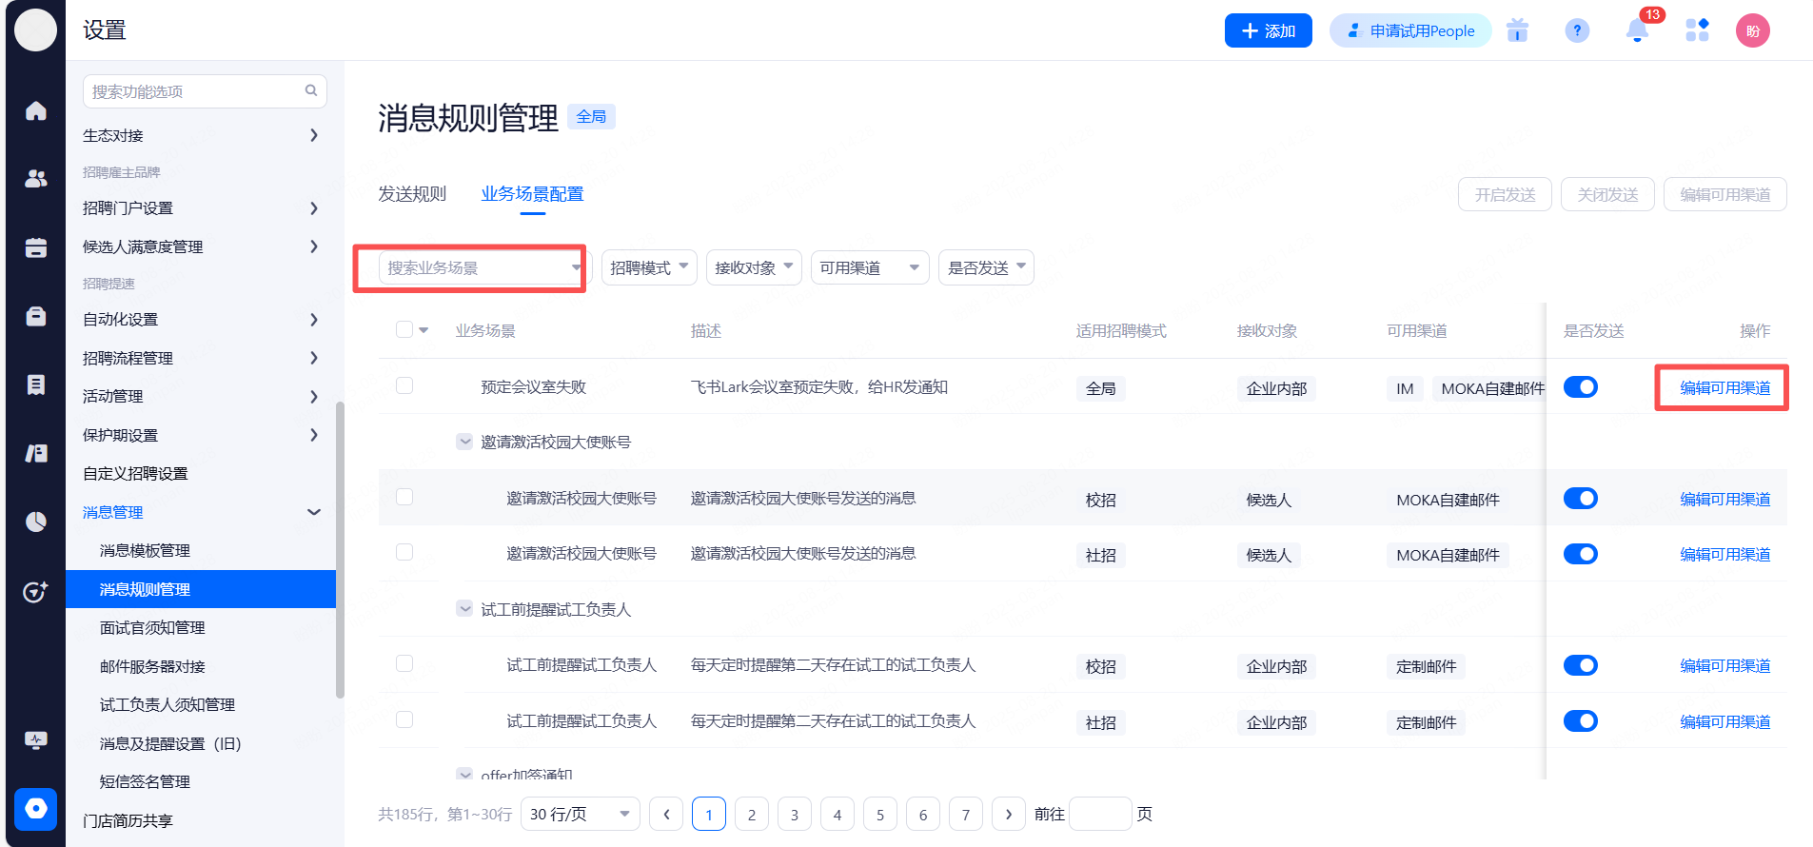The width and height of the screenshot is (1813, 847).
Task: Open the help question mark icon
Action: [x=1577, y=31]
